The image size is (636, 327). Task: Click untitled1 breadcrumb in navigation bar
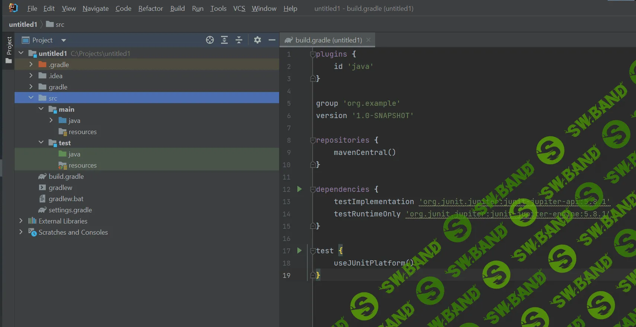[23, 25]
